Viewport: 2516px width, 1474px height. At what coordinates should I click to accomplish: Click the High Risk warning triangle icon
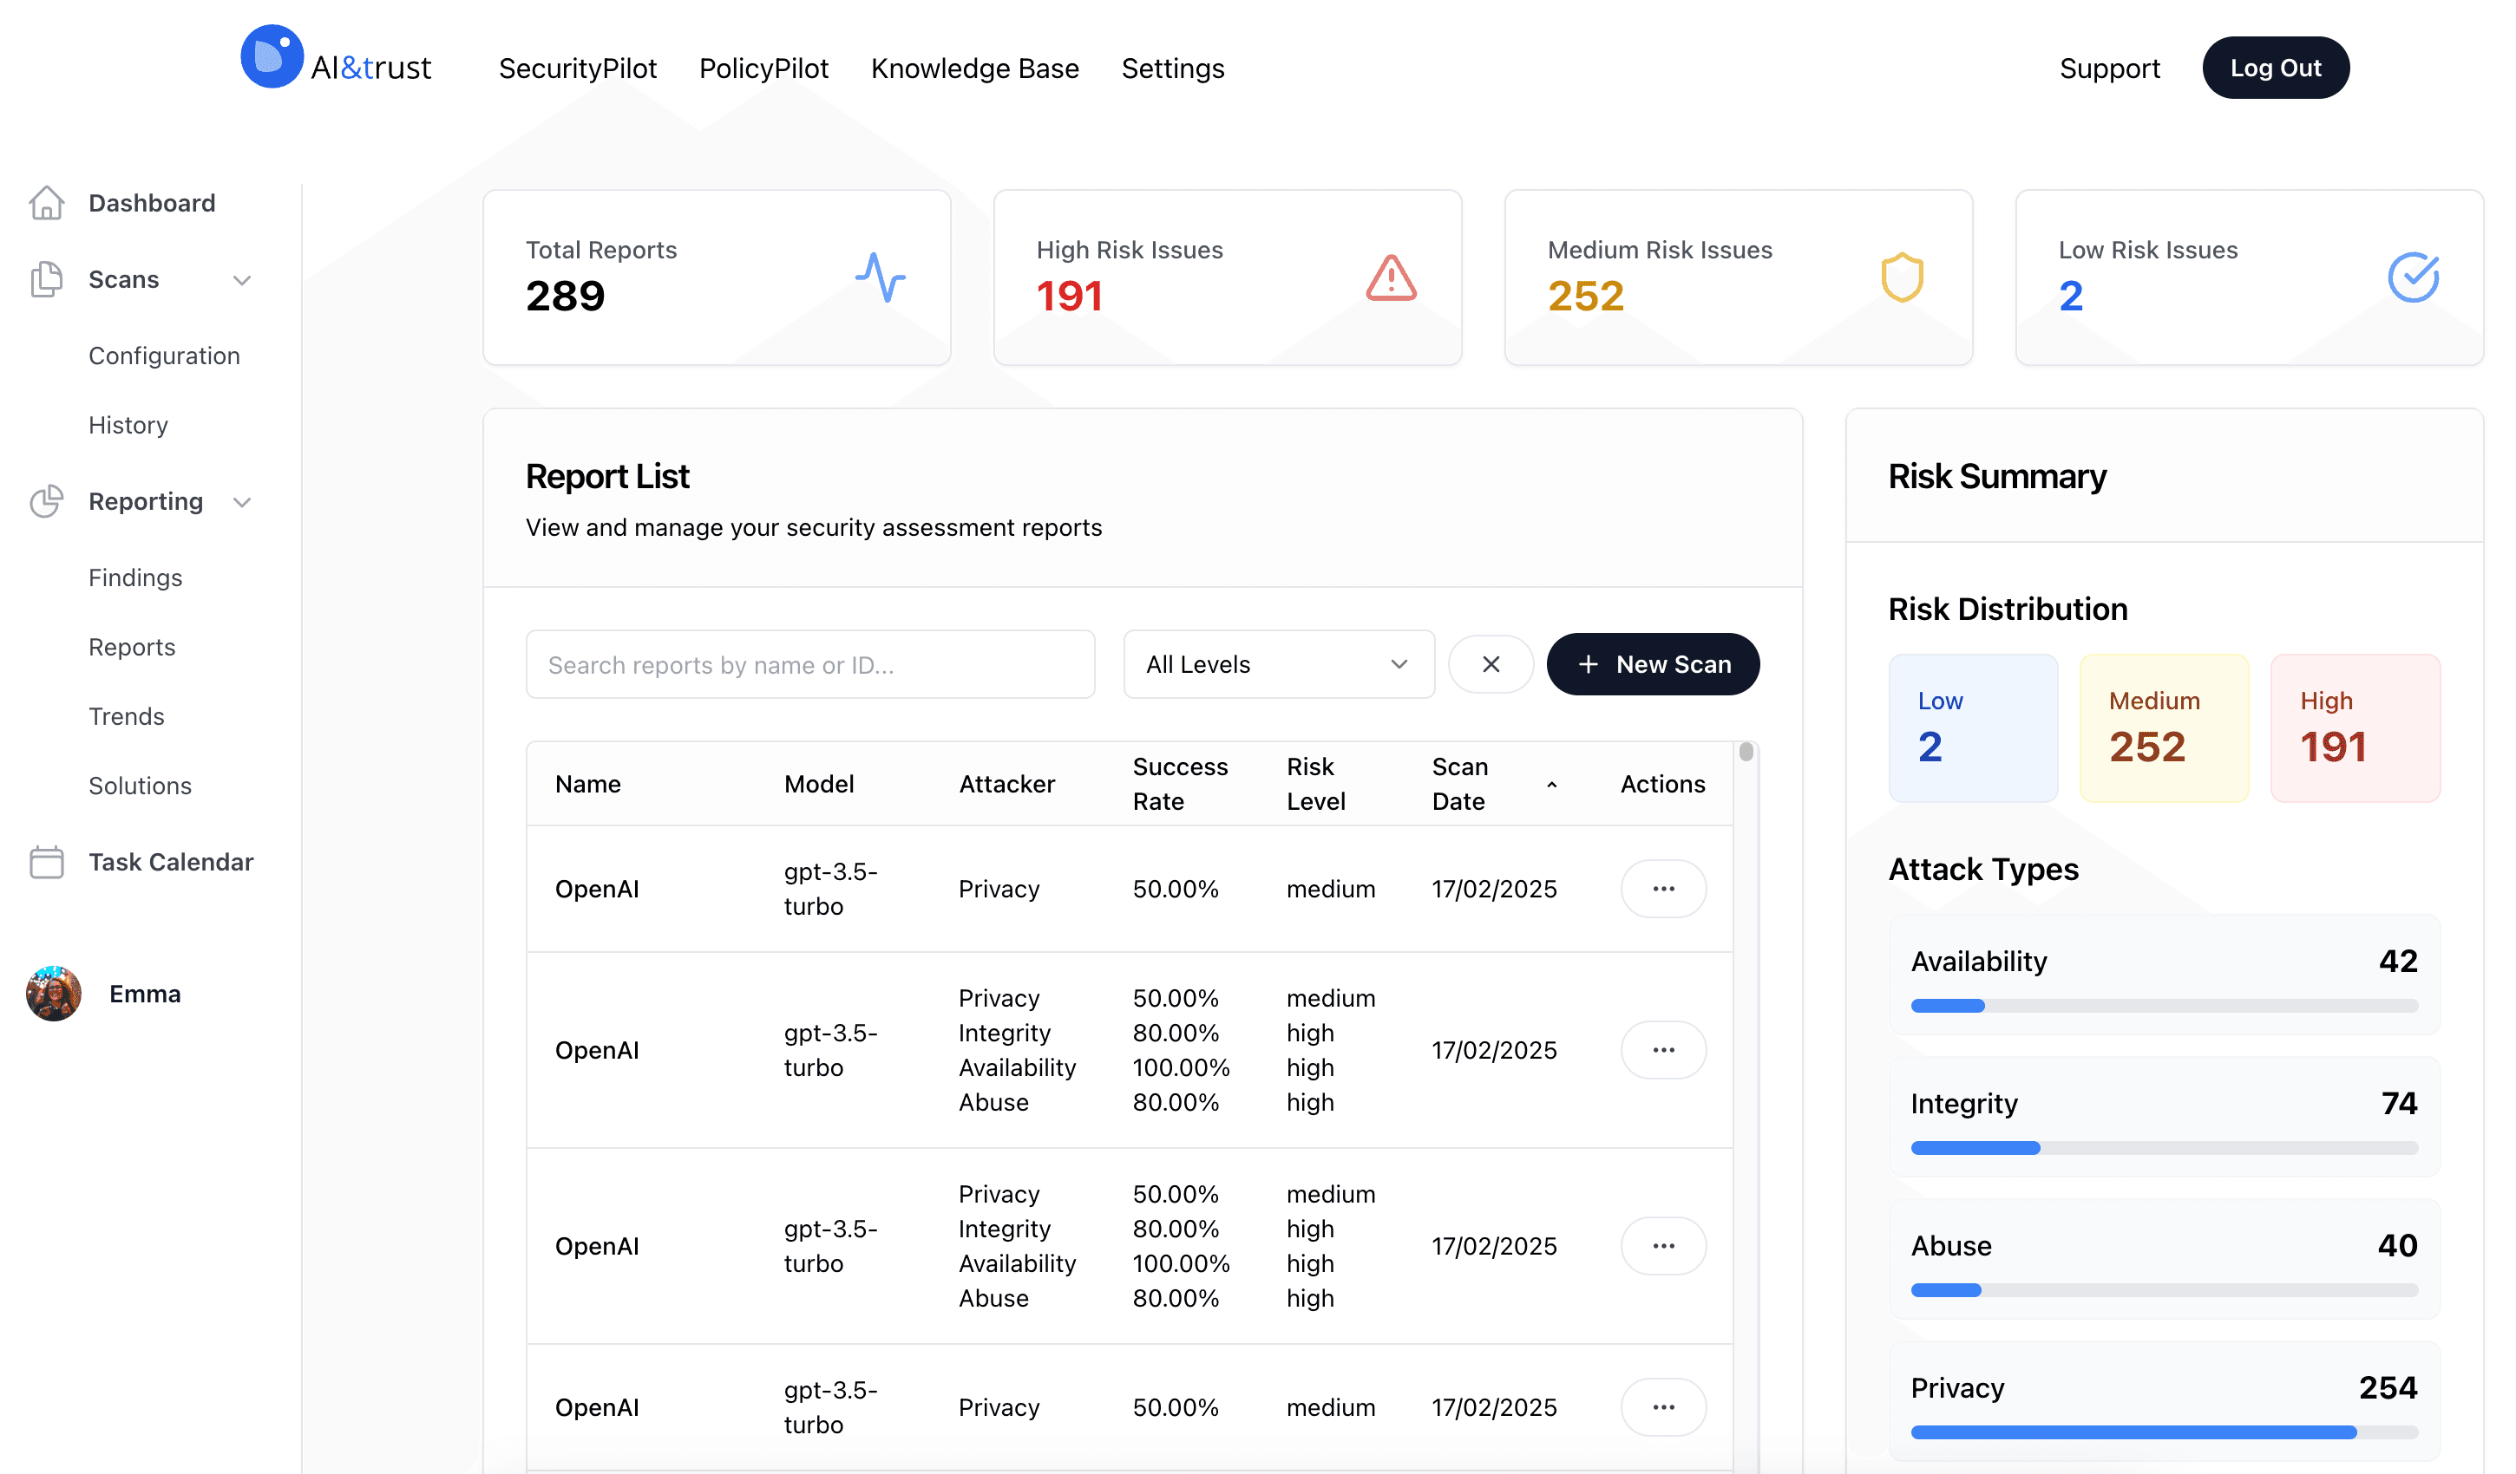[1391, 277]
